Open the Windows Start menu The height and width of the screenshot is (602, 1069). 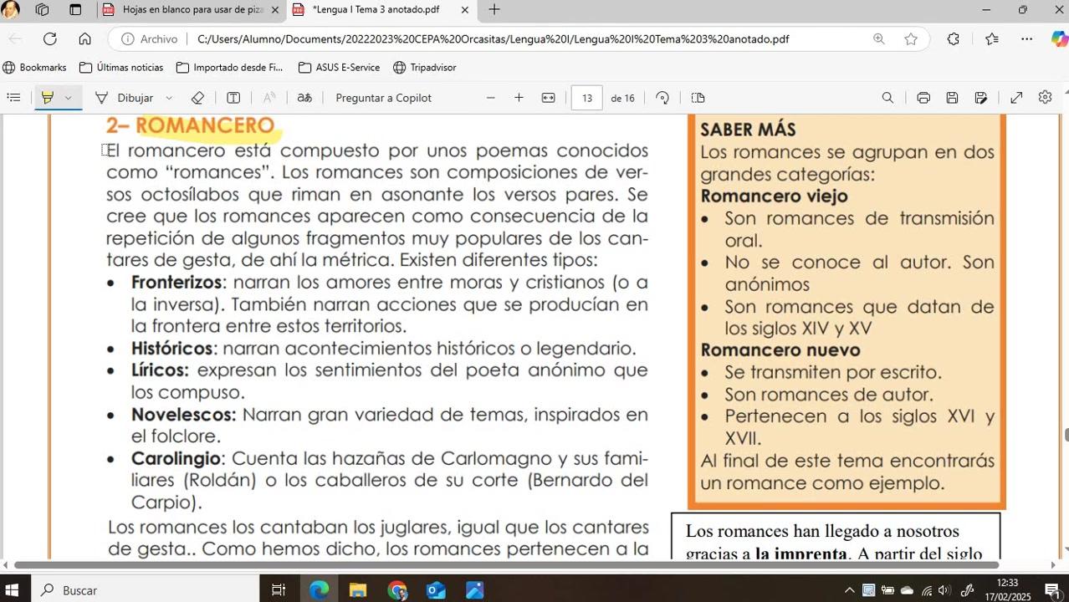pos(13,589)
